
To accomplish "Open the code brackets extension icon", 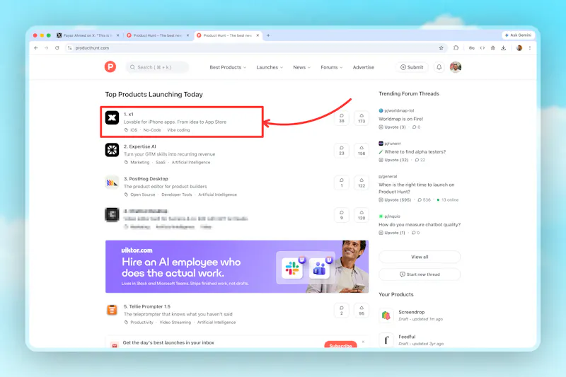I will click(483, 48).
